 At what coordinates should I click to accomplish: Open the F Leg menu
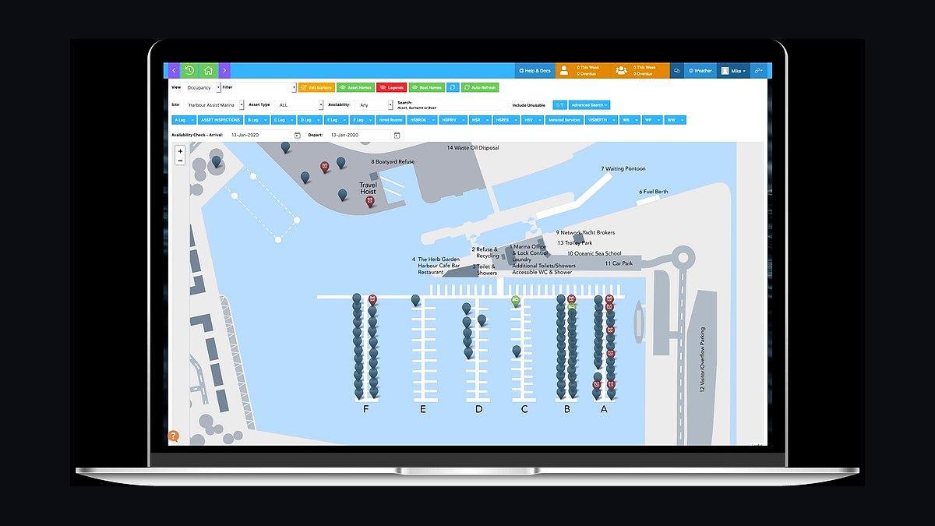point(362,120)
